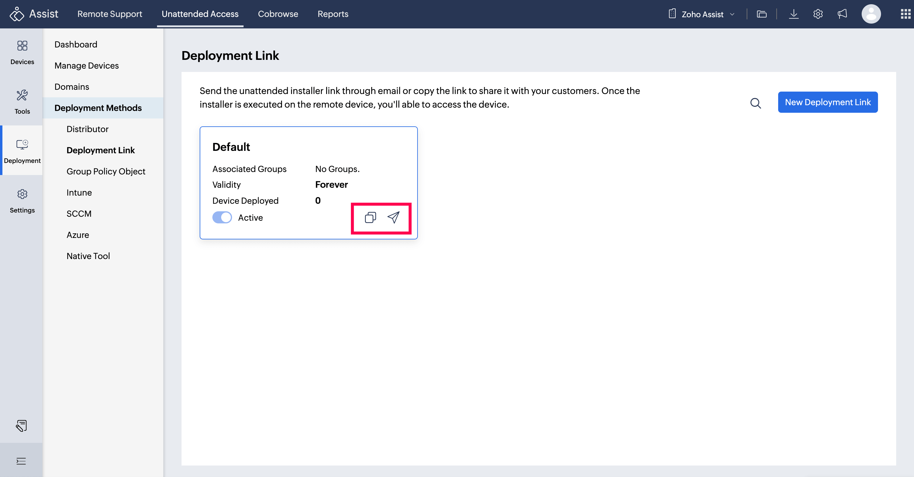Click the download icon in top bar
Image resolution: width=914 pixels, height=477 pixels.
coord(793,14)
